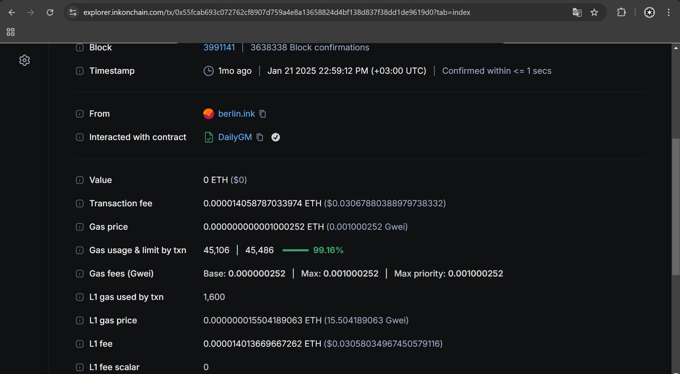The width and height of the screenshot is (680, 374).
Task: Click info icon next to Gas price
Action: click(x=79, y=227)
